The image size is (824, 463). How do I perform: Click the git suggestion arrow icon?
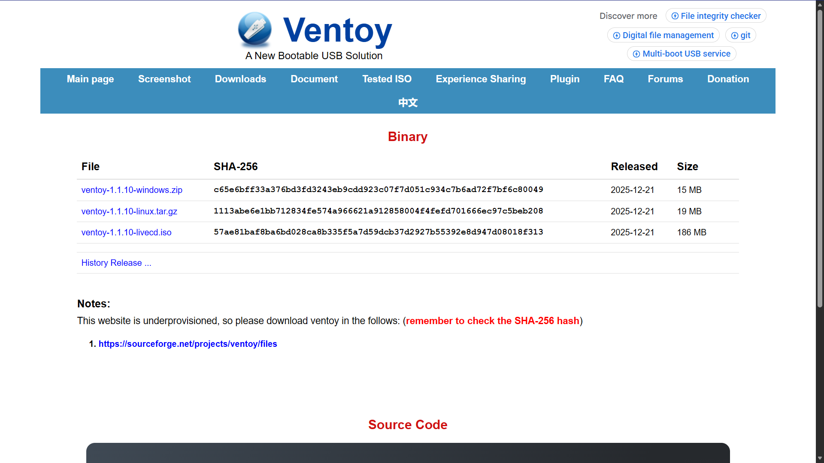click(x=735, y=36)
